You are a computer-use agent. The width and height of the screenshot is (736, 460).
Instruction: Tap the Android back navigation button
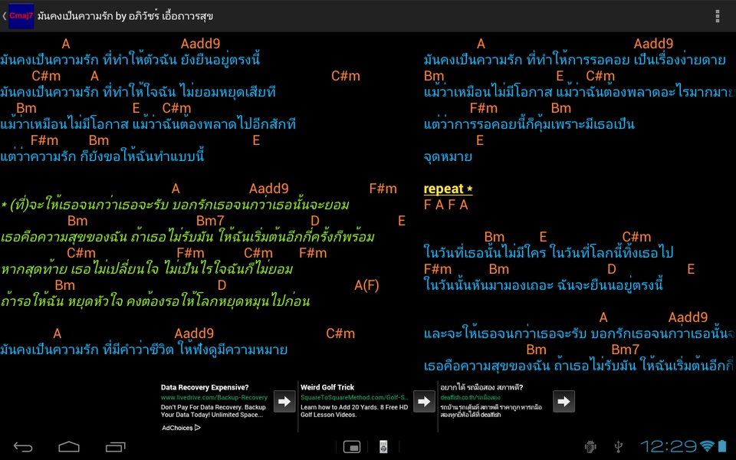[22, 447]
